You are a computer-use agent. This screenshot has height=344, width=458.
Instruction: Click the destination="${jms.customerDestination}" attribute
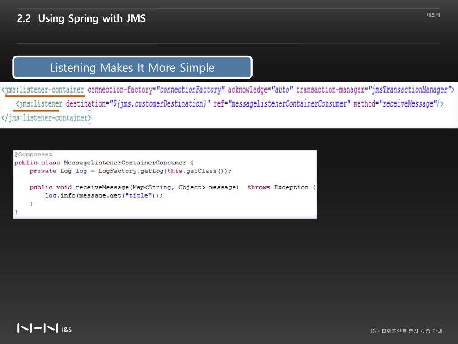[138, 104]
